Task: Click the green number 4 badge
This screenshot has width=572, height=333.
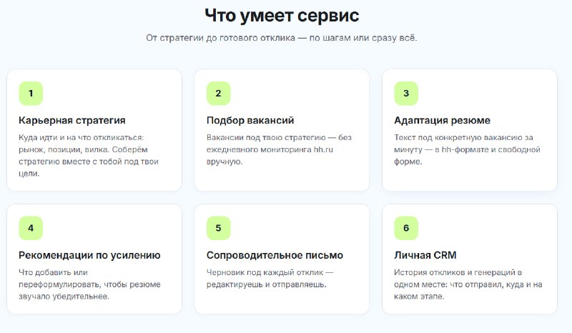Action: click(x=31, y=228)
